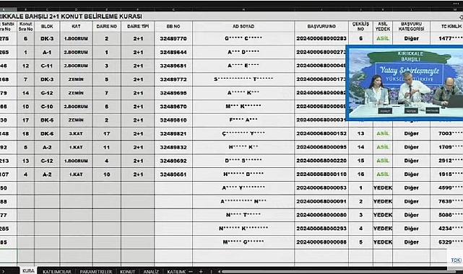The width and height of the screenshot is (463, 274).
Task: Select application number 20240006800152
Action: (x=321, y=133)
